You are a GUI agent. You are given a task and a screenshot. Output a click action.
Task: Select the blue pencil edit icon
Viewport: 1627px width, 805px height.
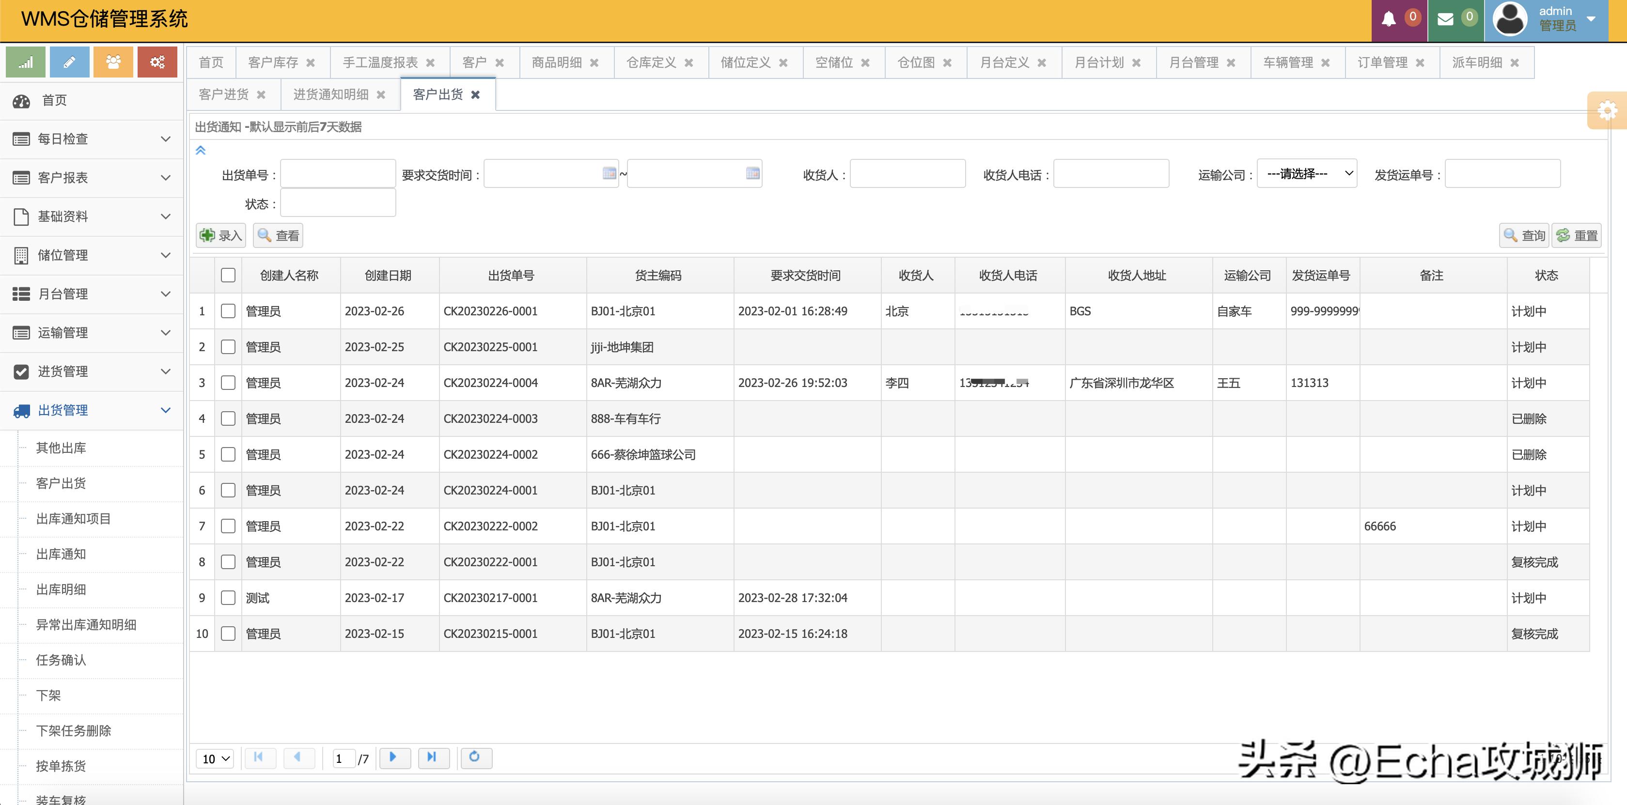point(69,62)
